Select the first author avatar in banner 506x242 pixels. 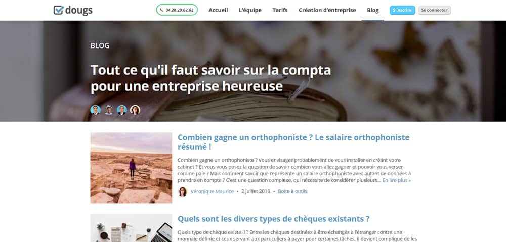96,110
